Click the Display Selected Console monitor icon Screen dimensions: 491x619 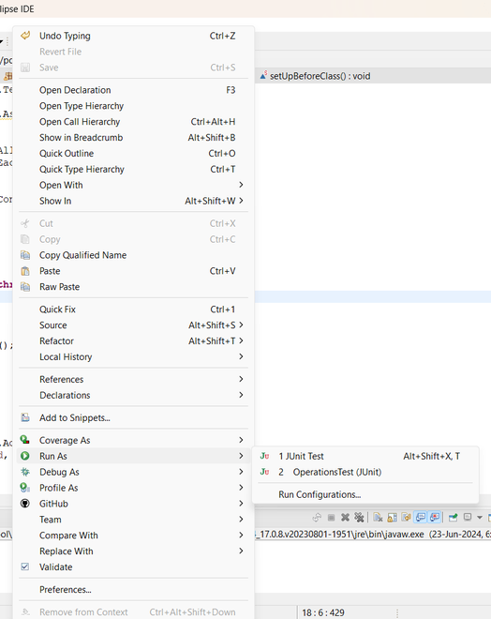(x=468, y=517)
